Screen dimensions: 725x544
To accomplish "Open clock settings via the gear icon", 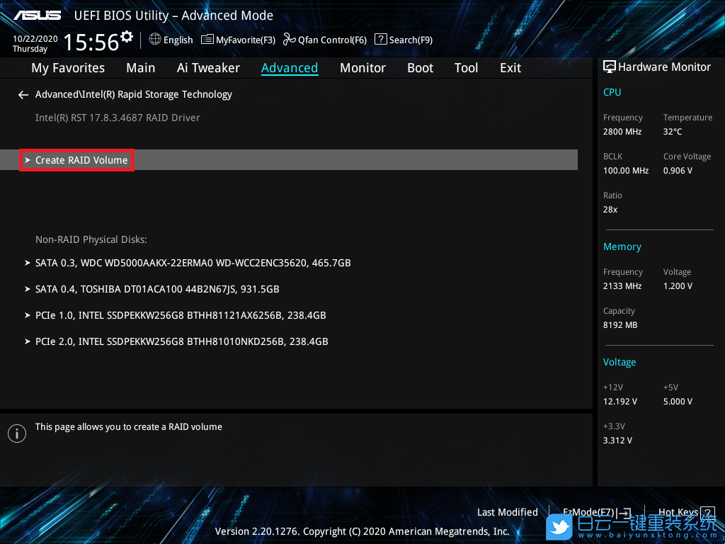I will pos(127,37).
